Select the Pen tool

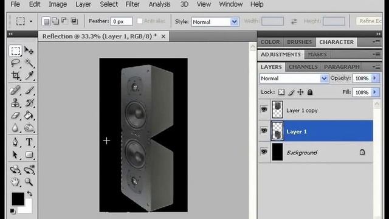tap(15, 142)
